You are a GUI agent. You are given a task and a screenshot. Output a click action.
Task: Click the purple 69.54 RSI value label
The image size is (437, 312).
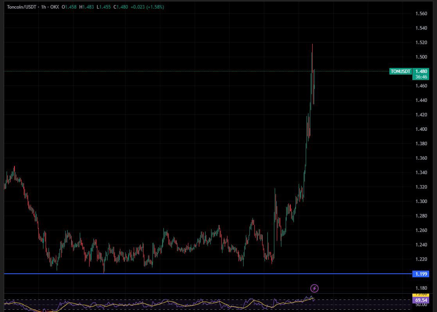click(x=421, y=300)
